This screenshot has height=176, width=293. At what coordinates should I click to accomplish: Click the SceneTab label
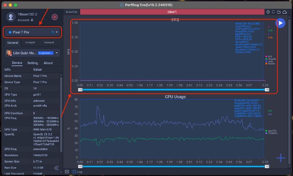click(72, 12)
